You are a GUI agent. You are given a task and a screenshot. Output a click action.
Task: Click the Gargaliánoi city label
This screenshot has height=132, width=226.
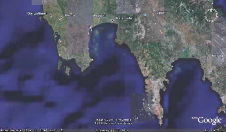37,13
